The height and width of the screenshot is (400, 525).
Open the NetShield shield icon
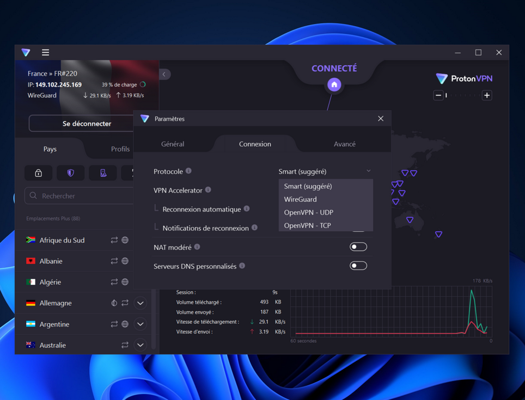pyautogui.click(x=71, y=173)
